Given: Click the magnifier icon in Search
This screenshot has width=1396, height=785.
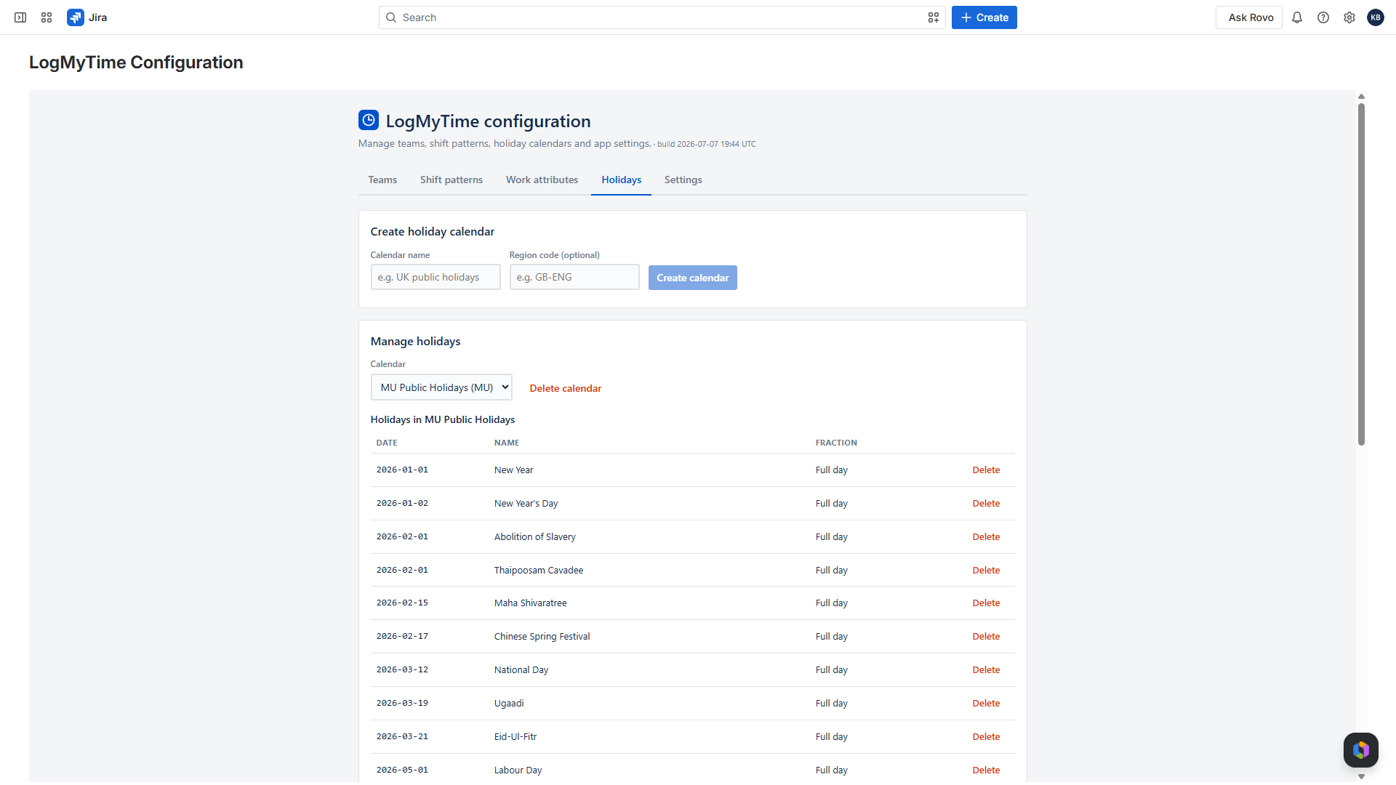Looking at the screenshot, I should (x=391, y=17).
